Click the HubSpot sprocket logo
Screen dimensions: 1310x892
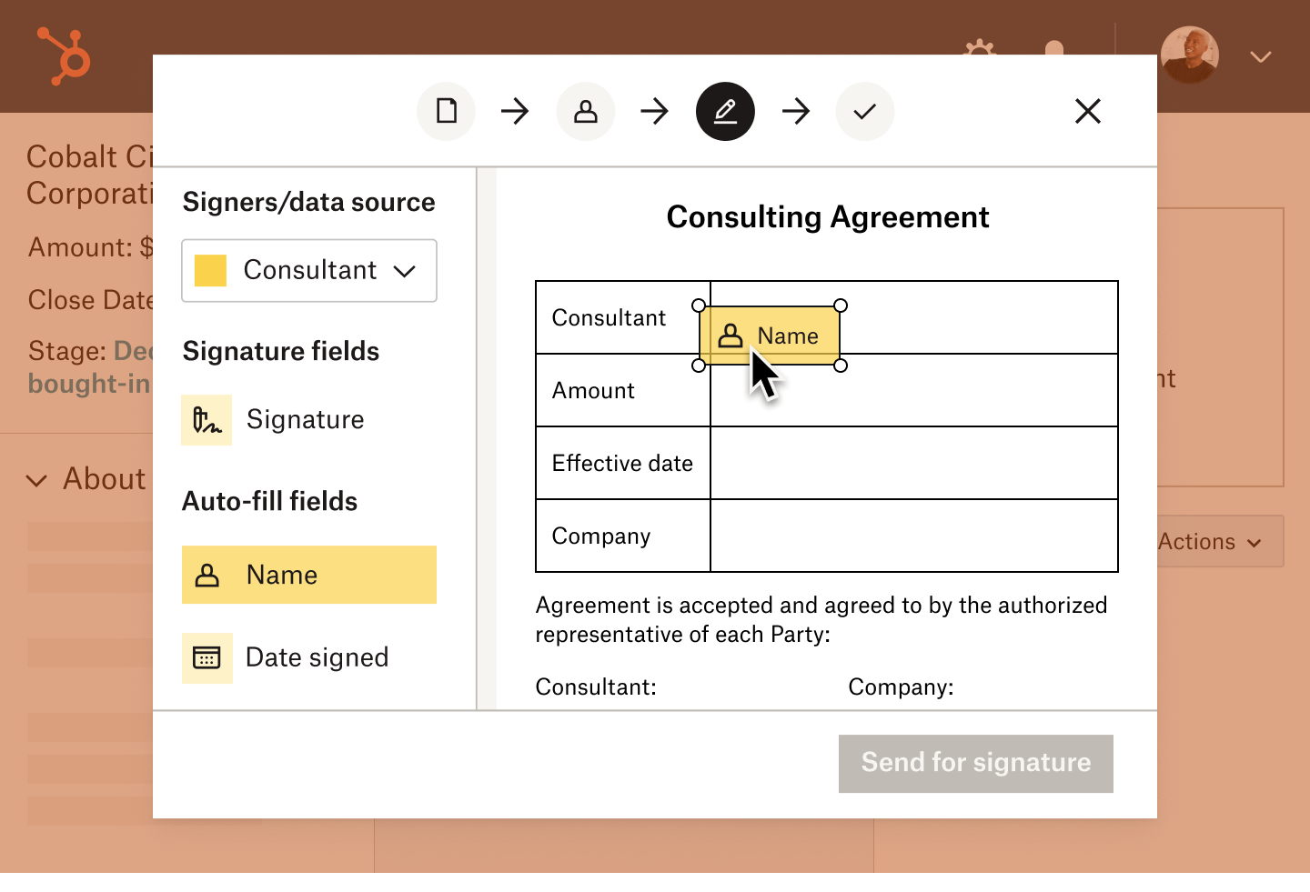pos(62,56)
